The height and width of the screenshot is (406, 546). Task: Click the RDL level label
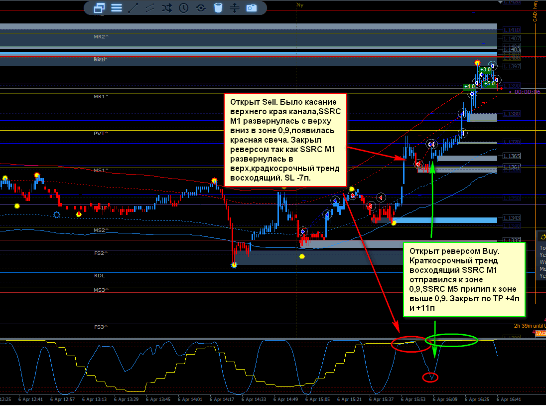99,276
